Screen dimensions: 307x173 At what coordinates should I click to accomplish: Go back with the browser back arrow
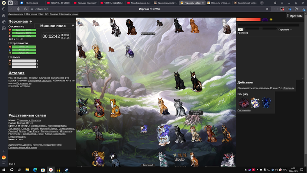pyautogui.click(x=12, y=9)
